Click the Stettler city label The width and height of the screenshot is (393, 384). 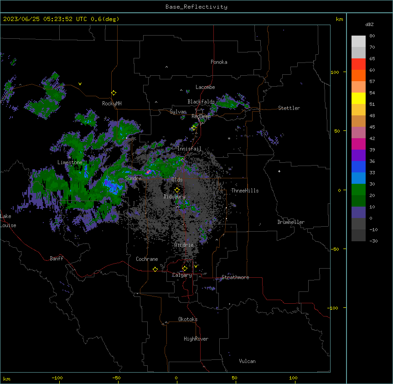289,108
